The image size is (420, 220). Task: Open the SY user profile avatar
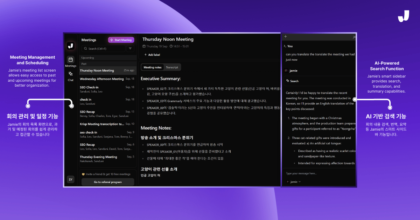71,179
